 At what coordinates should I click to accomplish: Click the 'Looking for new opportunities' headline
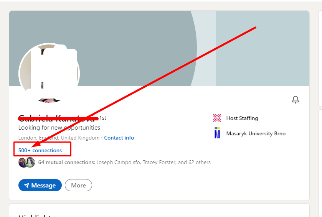tap(59, 128)
